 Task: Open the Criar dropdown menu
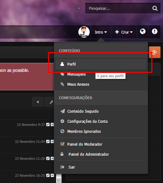(124, 32)
